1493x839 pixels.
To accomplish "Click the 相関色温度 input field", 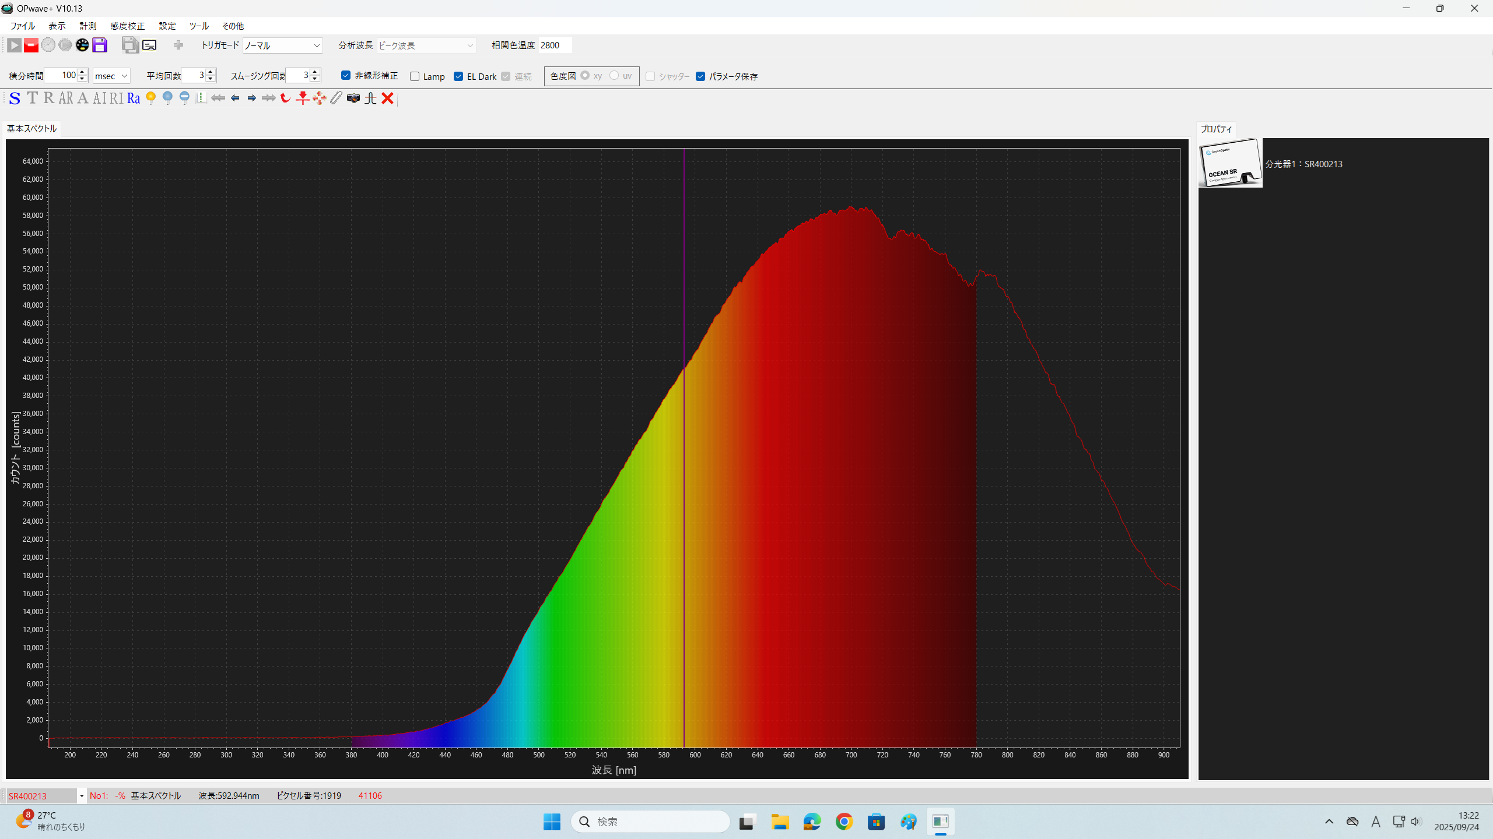I will pyautogui.click(x=554, y=45).
